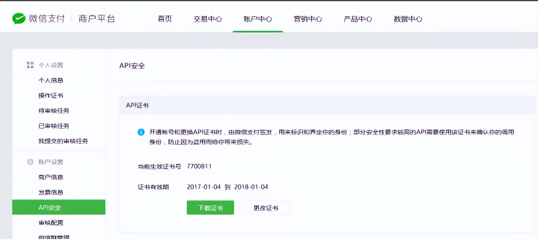Switch to 交易中心
538x240 pixels.
pyautogui.click(x=208, y=19)
